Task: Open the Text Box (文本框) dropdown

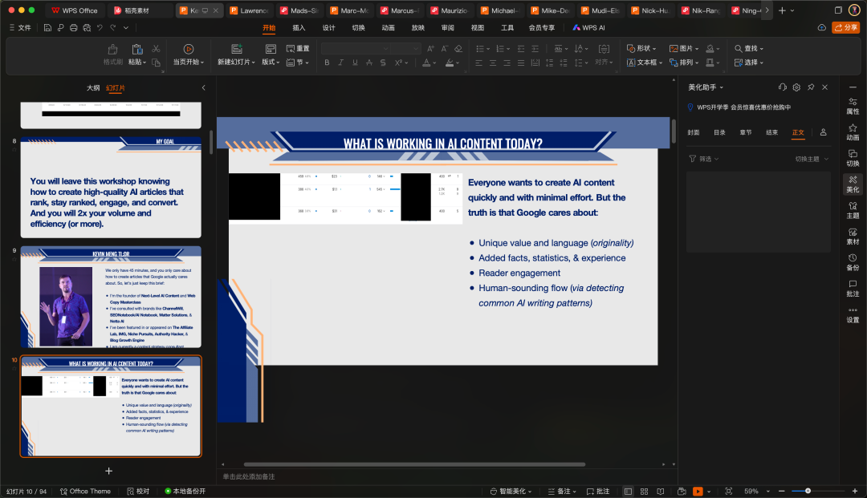Action: [x=645, y=63]
